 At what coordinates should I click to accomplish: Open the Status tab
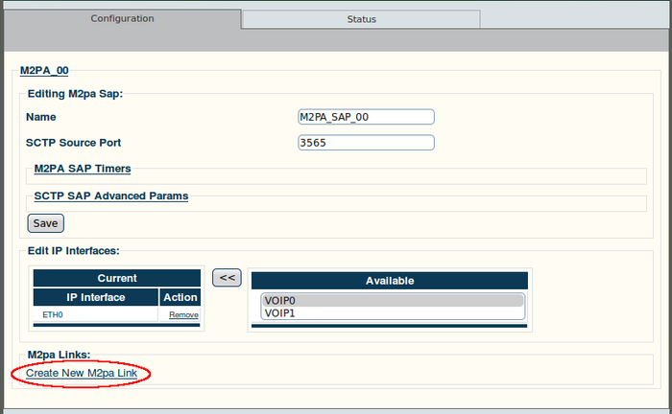click(x=361, y=19)
